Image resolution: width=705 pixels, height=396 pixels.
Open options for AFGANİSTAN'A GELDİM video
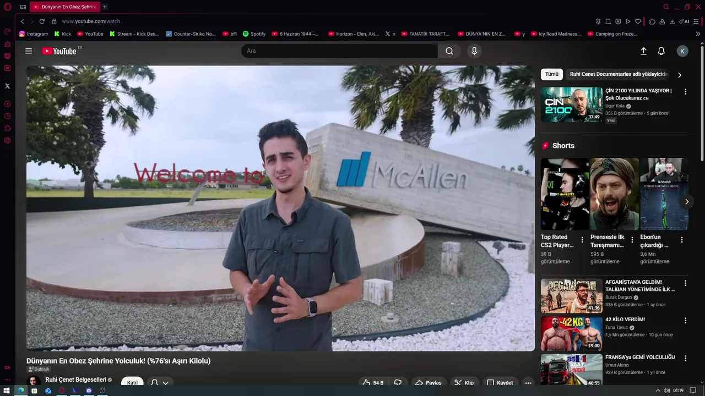tap(685, 283)
